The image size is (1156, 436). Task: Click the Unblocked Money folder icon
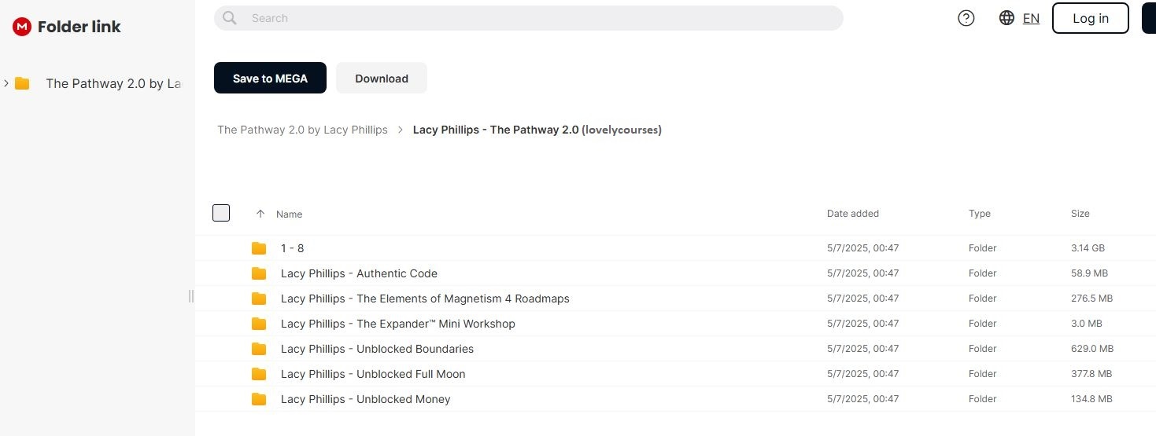(x=259, y=399)
